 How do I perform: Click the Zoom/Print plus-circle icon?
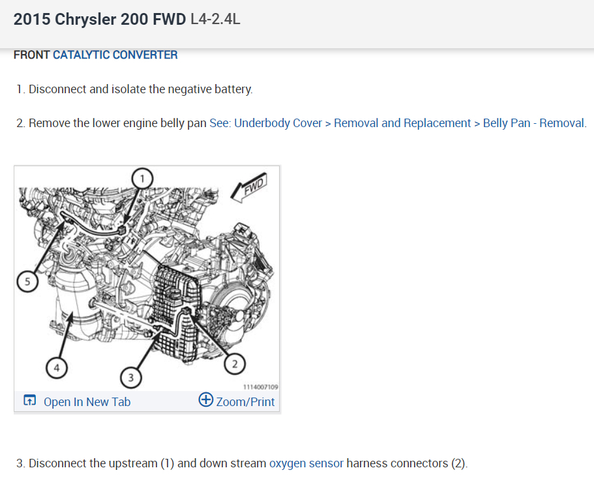coord(205,400)
